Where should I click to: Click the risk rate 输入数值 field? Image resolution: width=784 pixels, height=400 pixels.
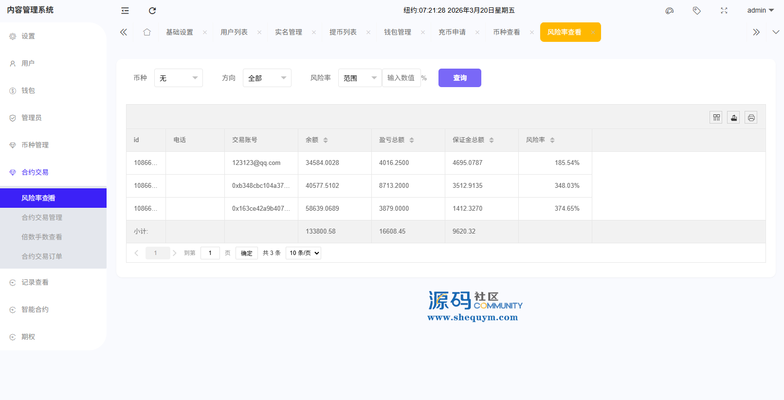point(401,78)
